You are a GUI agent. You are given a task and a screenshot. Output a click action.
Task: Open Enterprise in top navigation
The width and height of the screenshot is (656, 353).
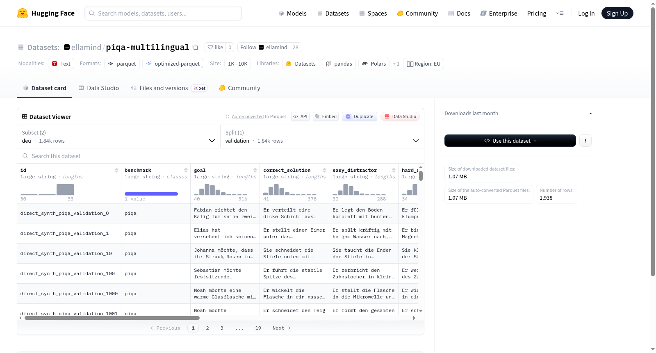(499, 13)
